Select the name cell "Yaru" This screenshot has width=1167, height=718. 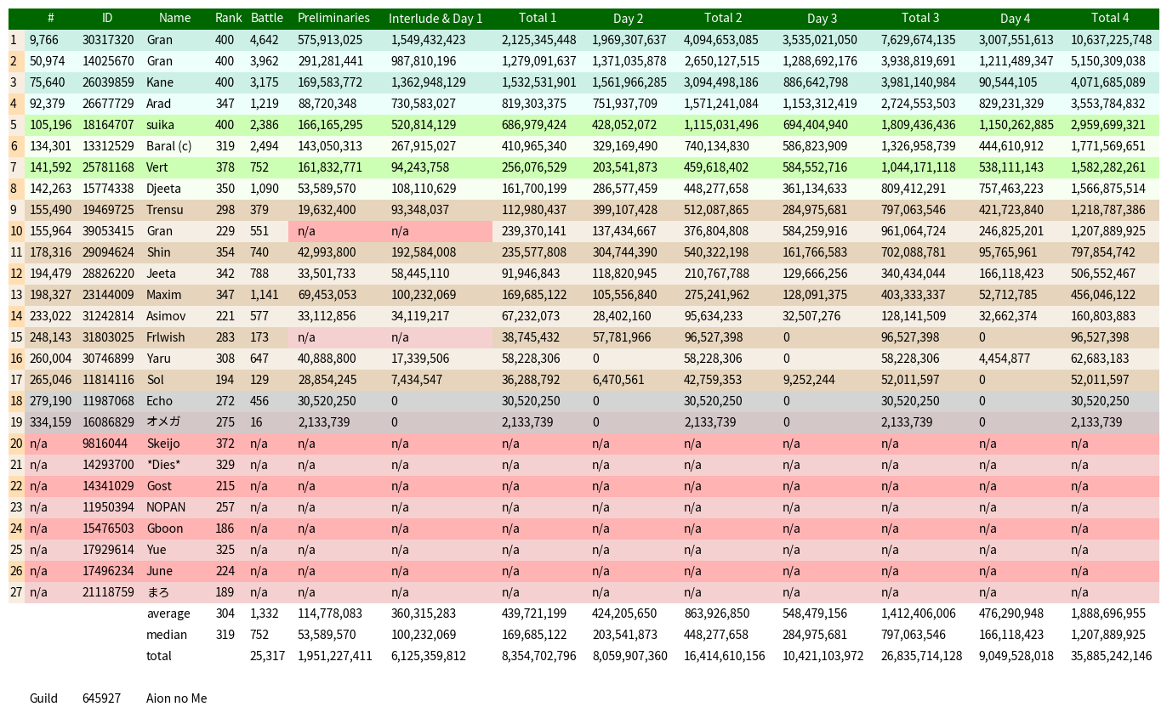point(159,359)
